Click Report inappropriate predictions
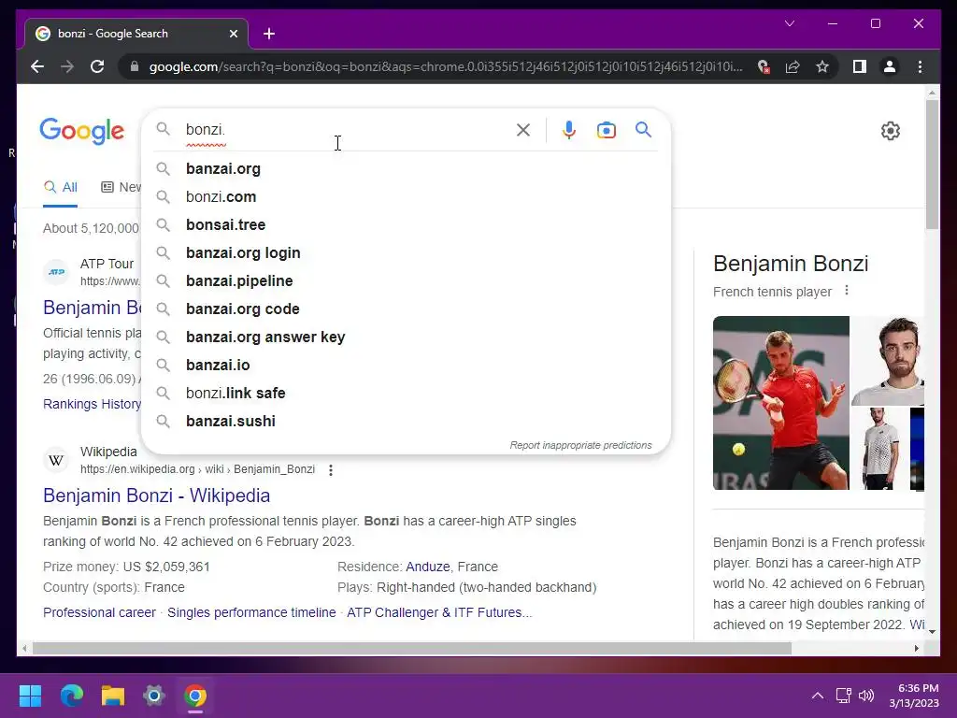This screenshot has height=718, width=957. (x=580, y=445)
